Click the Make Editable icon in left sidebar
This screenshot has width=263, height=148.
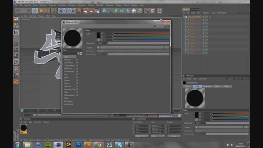coord(16,18)
